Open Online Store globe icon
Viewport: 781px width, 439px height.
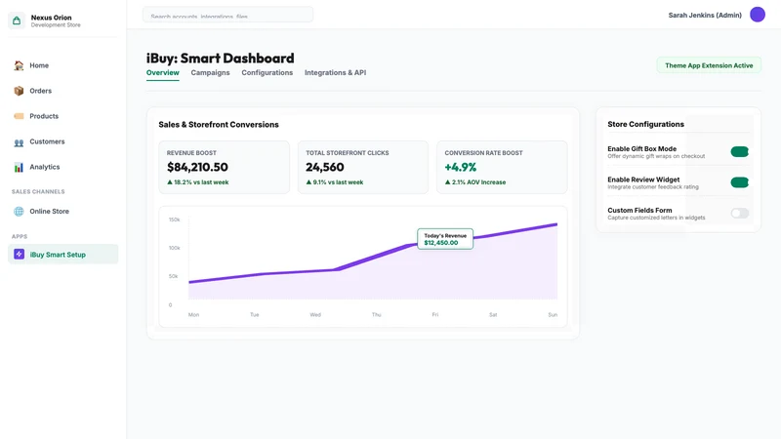pos(19,211)
